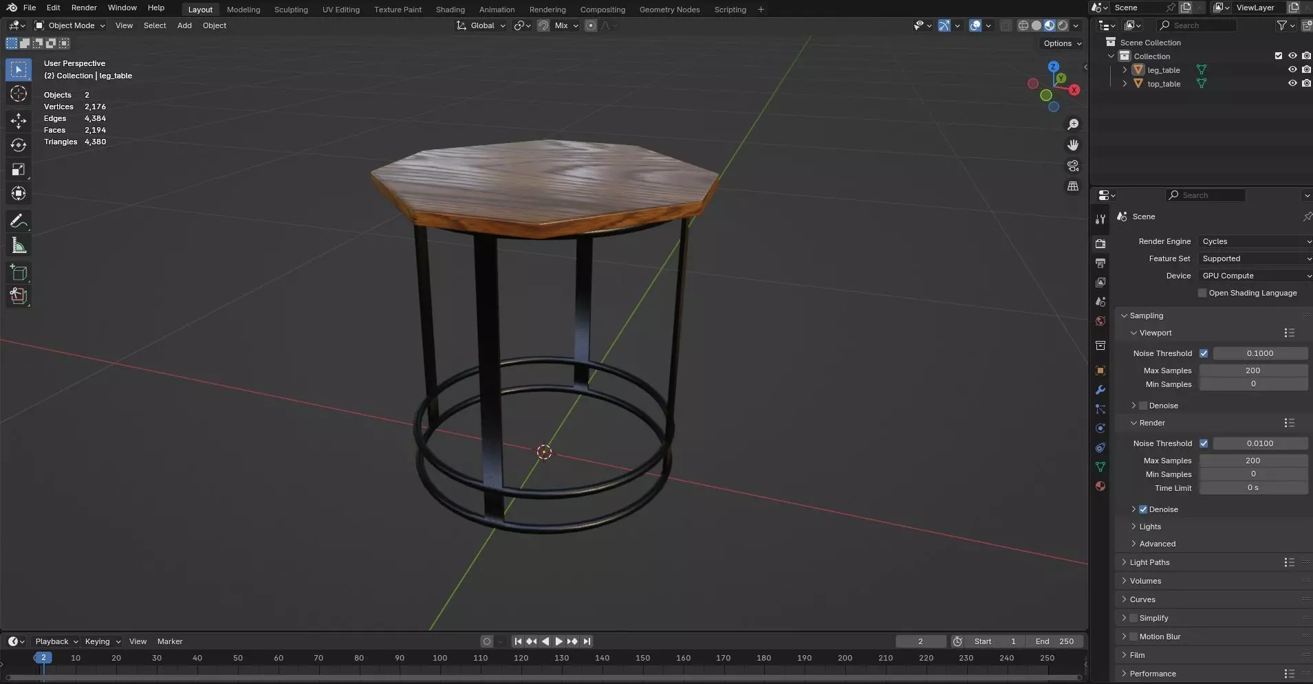Jump to the timeline end frame

coord(586,641)
